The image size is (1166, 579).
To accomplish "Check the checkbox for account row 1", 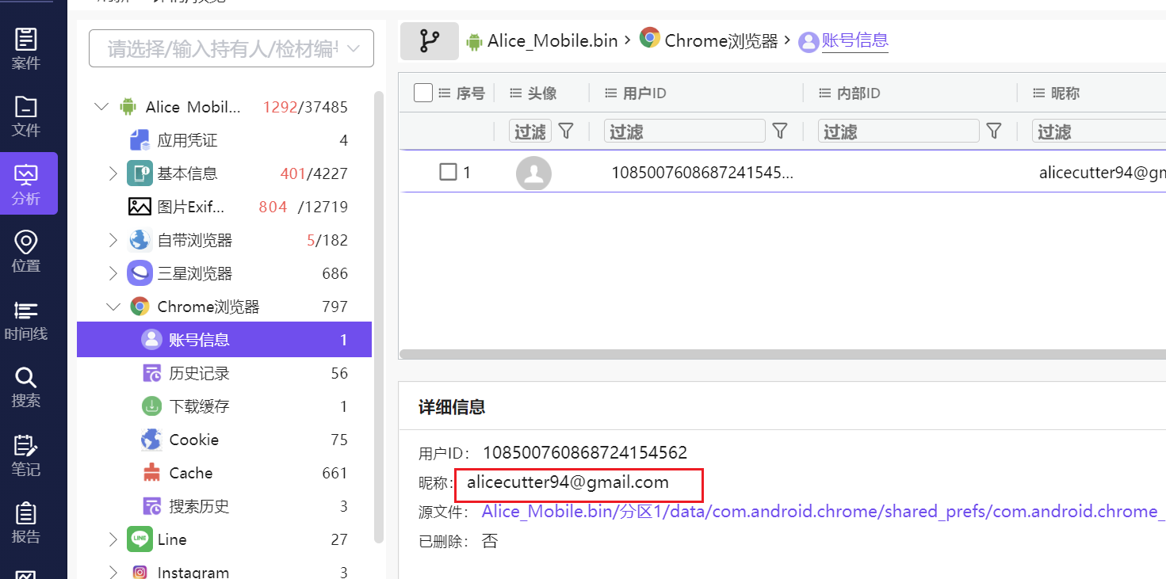I will tap(446, 172).
